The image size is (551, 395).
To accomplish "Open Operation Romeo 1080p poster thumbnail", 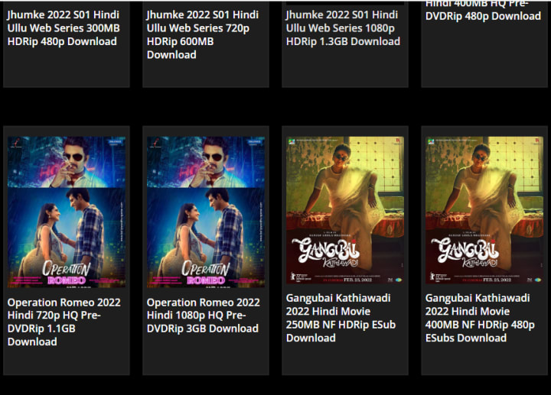I will click(x=206, y=212).
